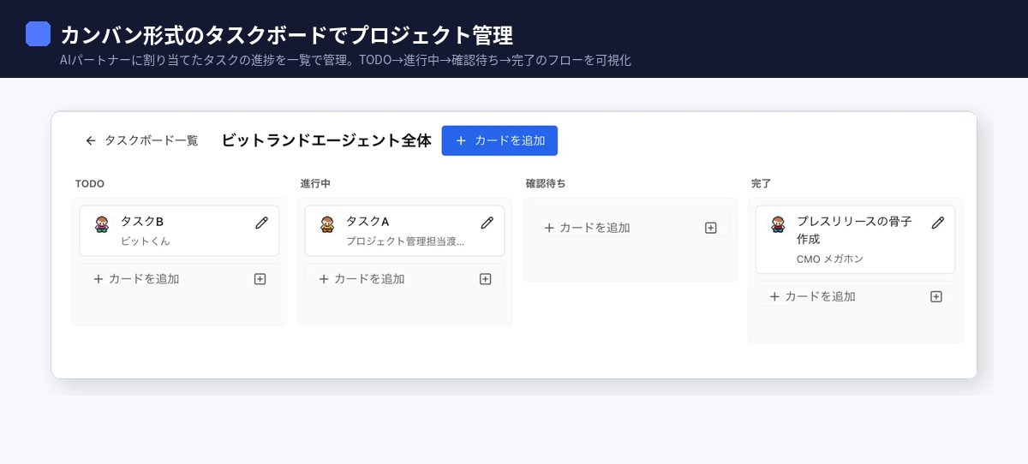The height and width of the screenshot is (464, 1028).
Task: Click the plus-square icon in 確認待ち column
Action: click(x=710, y=228)
